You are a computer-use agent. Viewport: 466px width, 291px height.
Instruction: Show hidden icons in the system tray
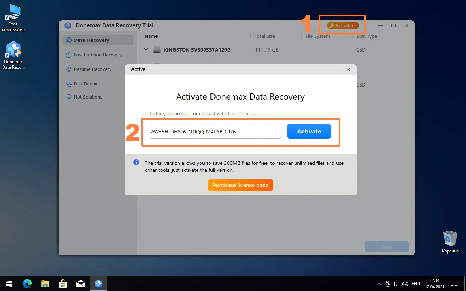[x=379, y=283]
